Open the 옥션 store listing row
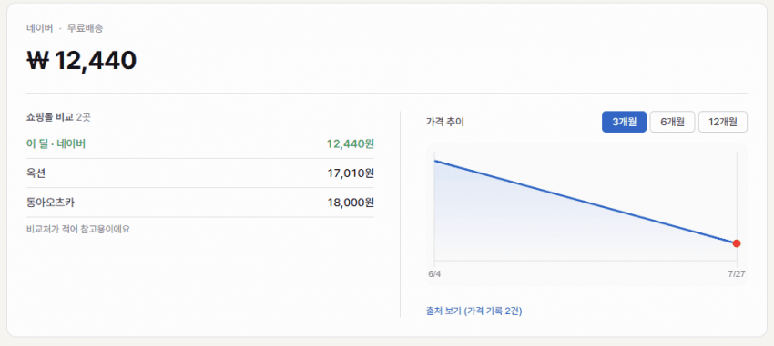The image size is (774, 346). click(x=200, y=173)
